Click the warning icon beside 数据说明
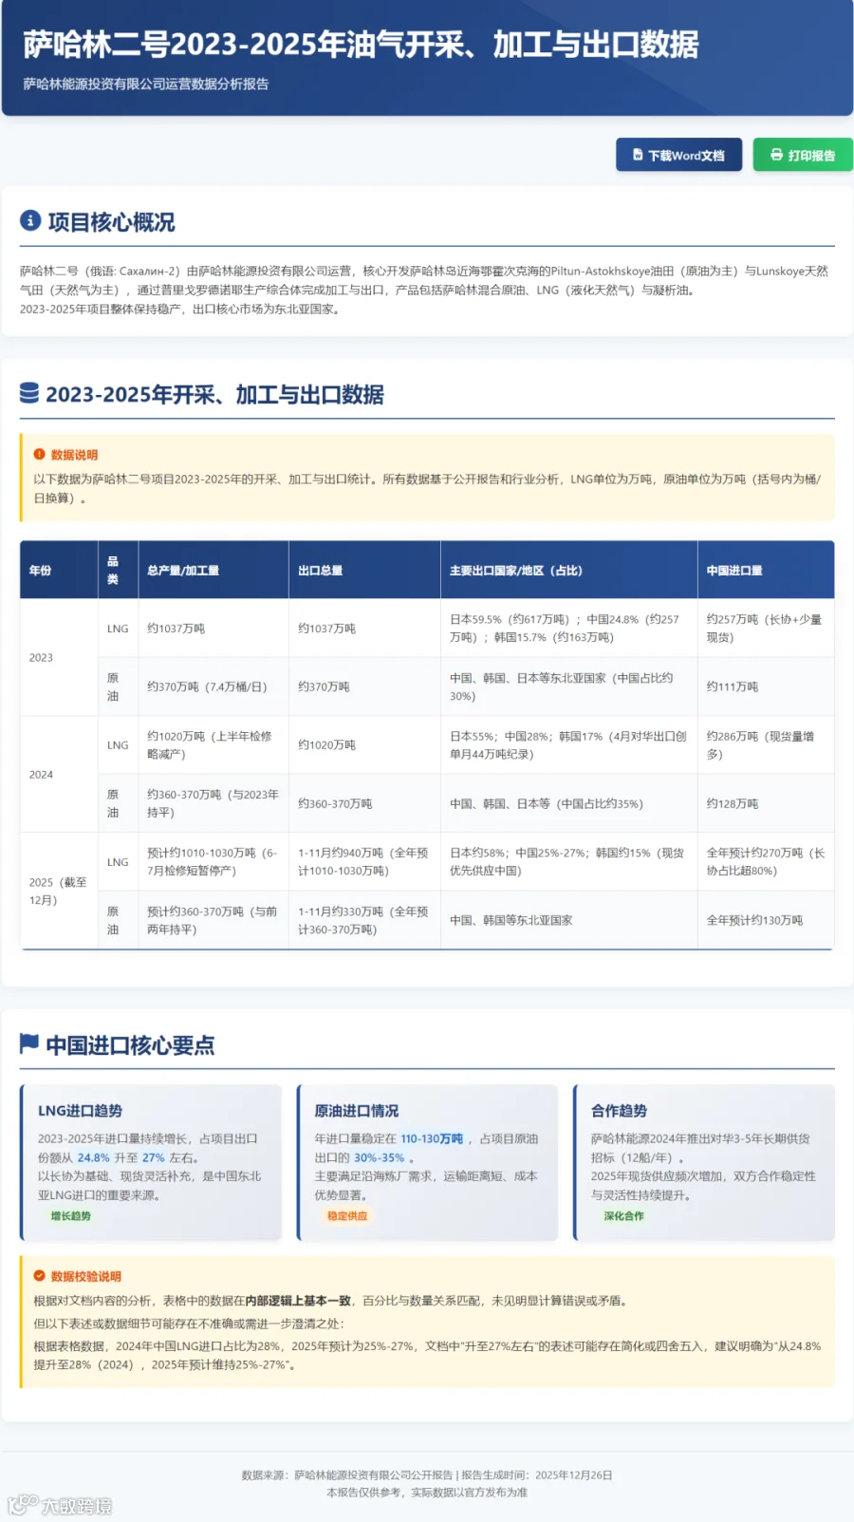The height and width of the screenshot is (1522, 854). coord(40,455)
